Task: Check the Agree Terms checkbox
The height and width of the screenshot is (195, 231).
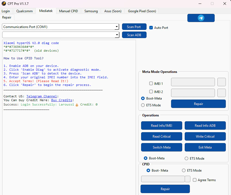Action: click(194, 180)
